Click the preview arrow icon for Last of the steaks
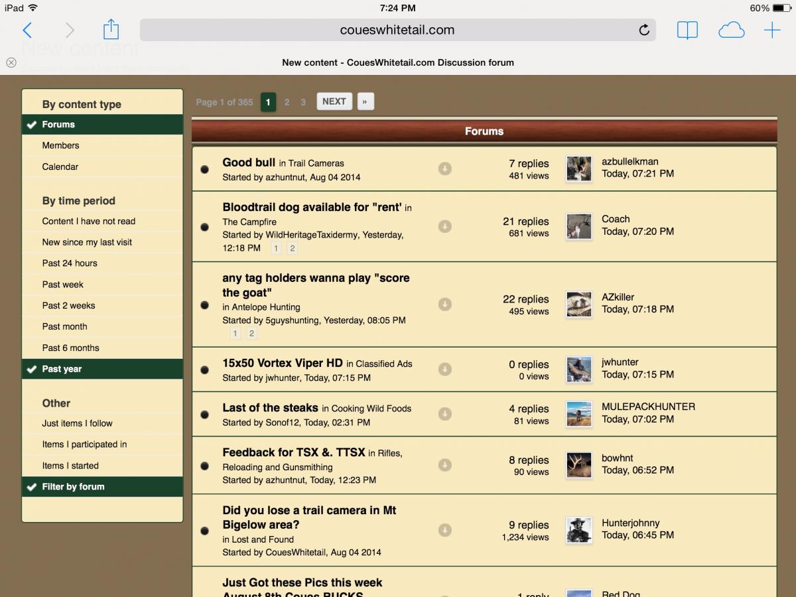Screen dimensions: 796x597 (445, 413)
